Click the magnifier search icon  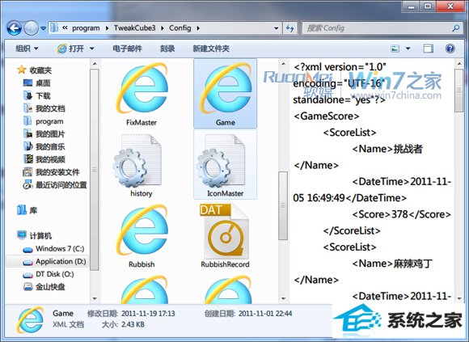[456, 28]
